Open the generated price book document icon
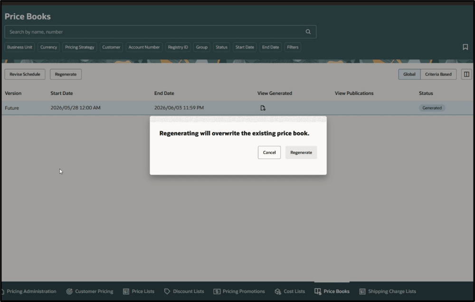 tap(263, 108)
